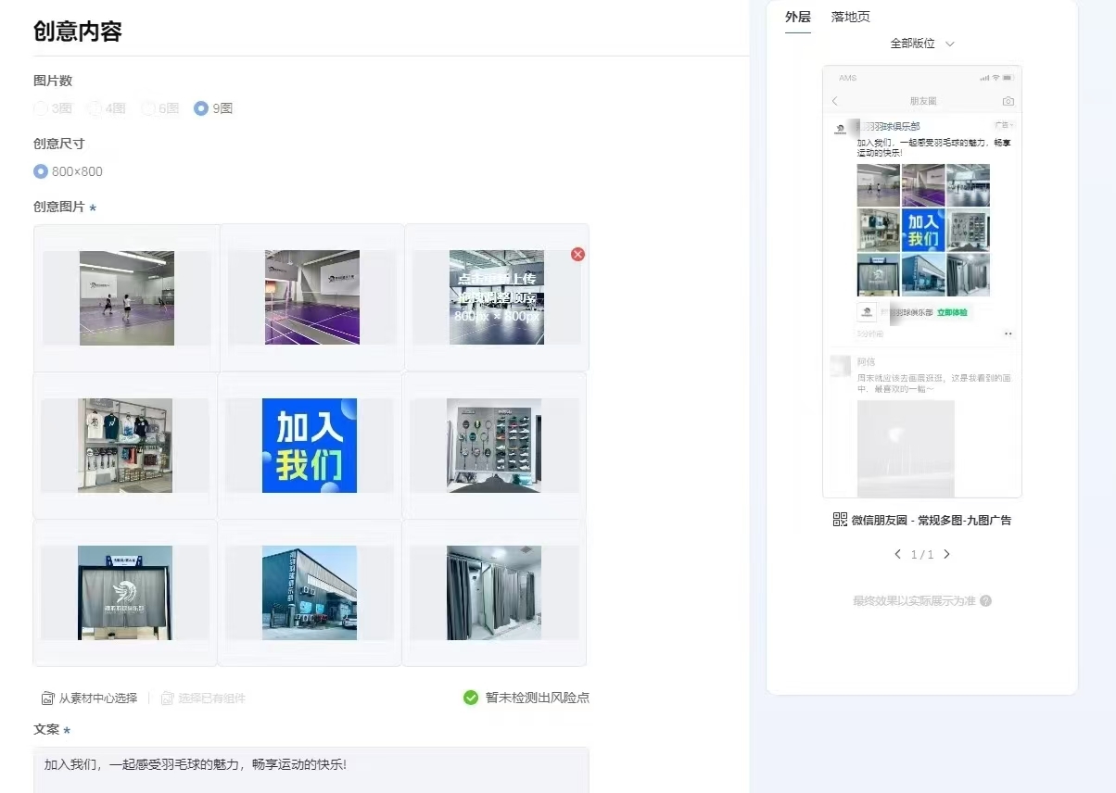This screenshot has height=793, width=1116.
Task: Switch to the 落地页 preview tab
Action: [850, 17]
